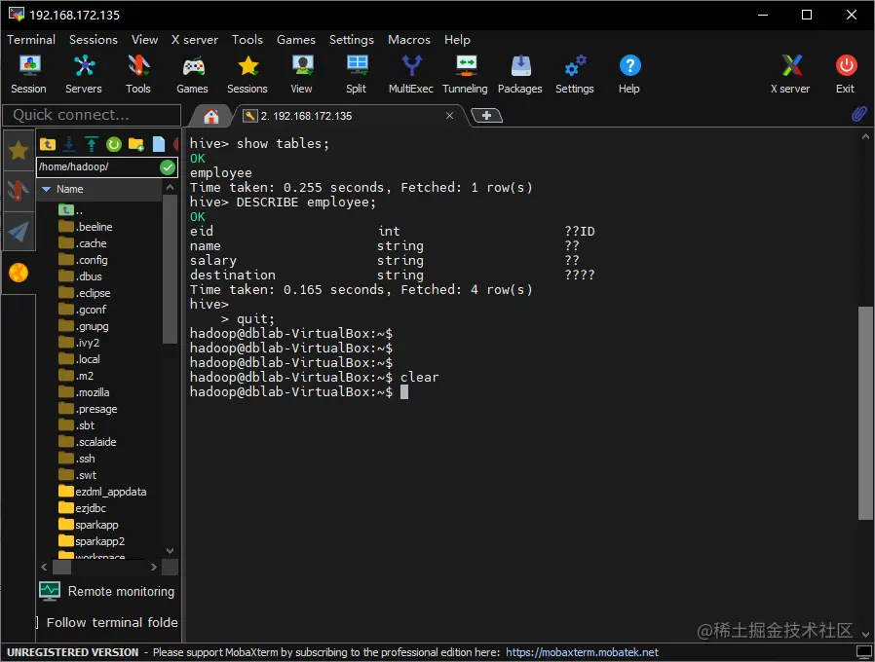This screenshot has height=662, width=875.
Task: Click file list scroll up arrow
Action: 171,188
